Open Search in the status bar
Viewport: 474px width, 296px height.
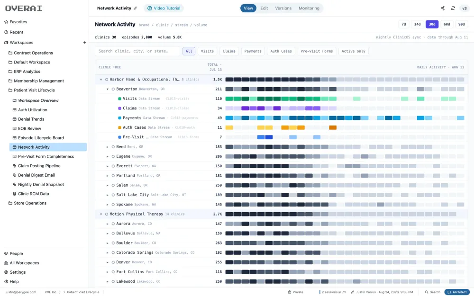click(432, 292)
